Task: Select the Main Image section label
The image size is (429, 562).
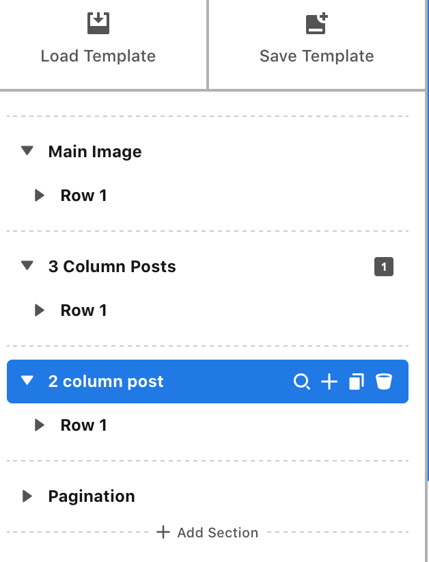Action: coord(95,152)
